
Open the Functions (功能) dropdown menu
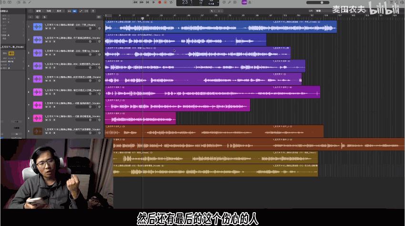[50, 11]
